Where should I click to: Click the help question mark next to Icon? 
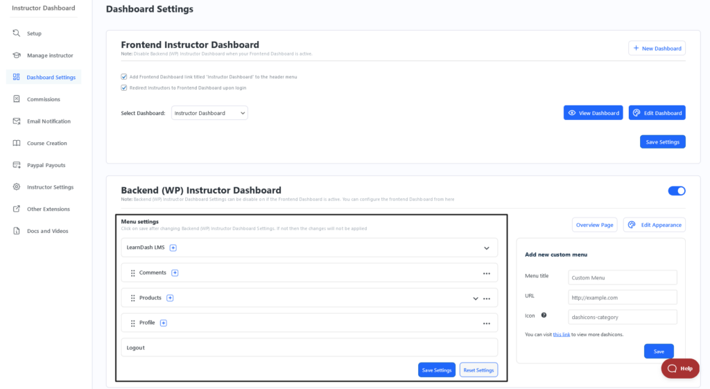point(544,315)
